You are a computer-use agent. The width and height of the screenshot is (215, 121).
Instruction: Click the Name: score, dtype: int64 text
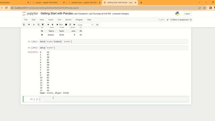pyautogui.click(x=54, y=93)
